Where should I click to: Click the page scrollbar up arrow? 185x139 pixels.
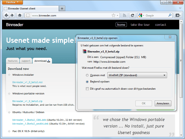point(181,22)
